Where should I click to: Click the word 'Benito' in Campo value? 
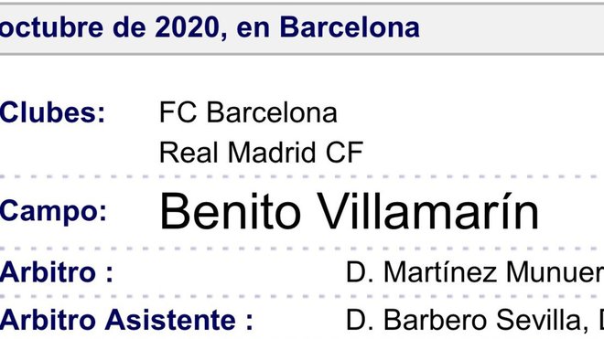tap(231, 212)
